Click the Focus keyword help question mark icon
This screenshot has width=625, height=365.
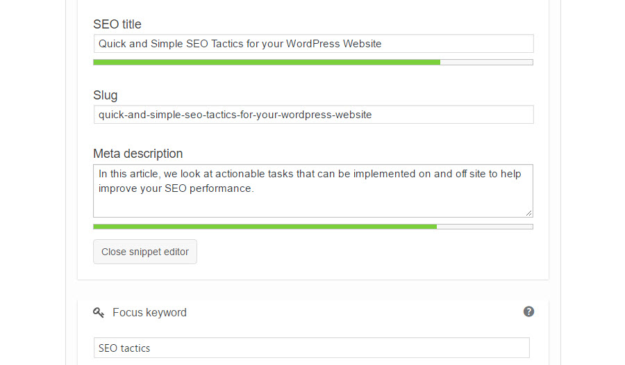(x=528, y=311)
